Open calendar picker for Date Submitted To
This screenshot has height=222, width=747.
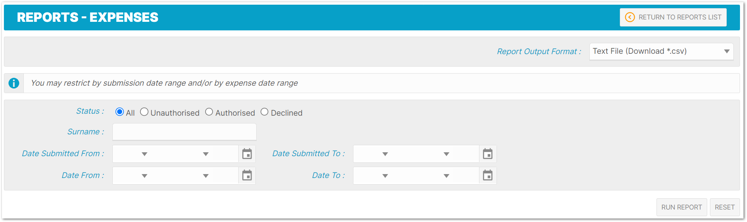point(488,154)
